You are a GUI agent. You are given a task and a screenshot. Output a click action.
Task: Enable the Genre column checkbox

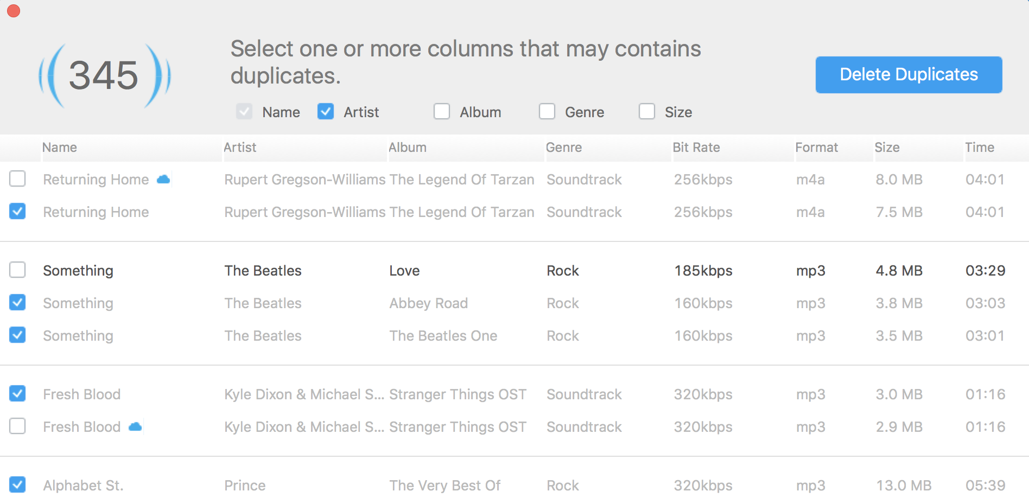[547, 112]
